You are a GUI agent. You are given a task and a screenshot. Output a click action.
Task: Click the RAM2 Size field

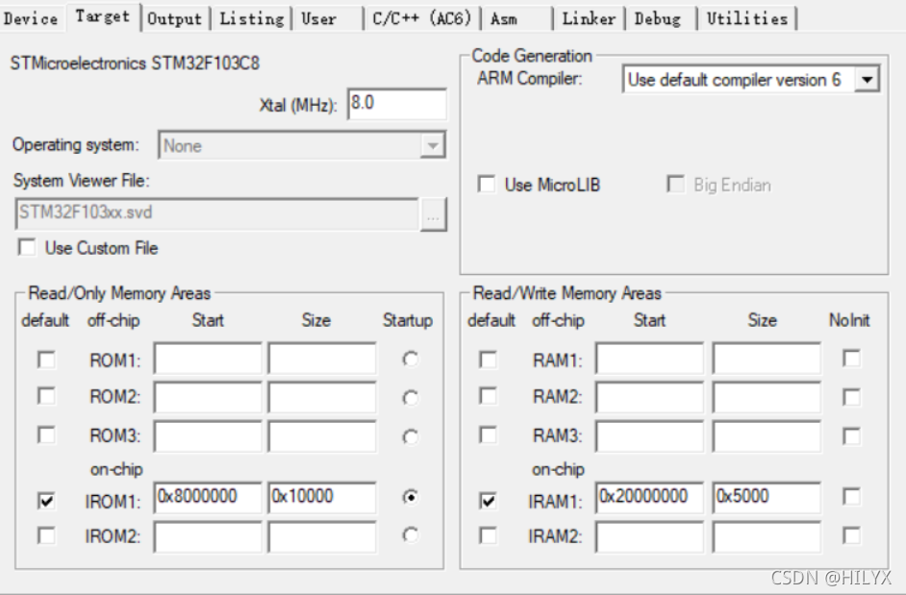pyautogui.click(x=767, y=397)
